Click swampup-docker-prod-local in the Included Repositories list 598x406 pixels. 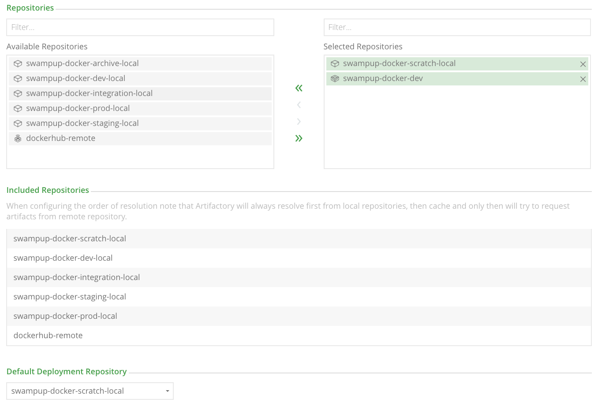click(65, 316)
